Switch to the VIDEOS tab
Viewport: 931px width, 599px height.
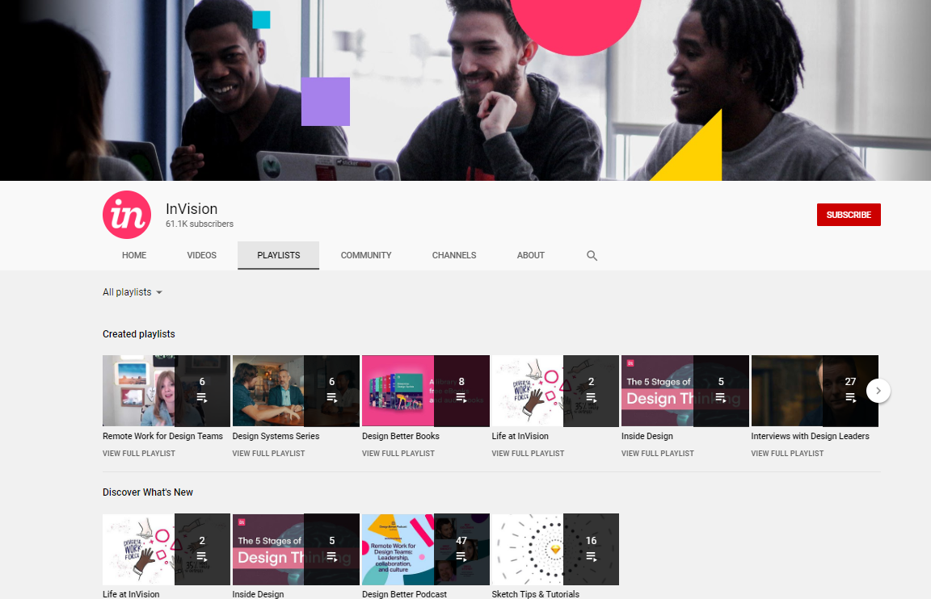[x=202, y=256]
